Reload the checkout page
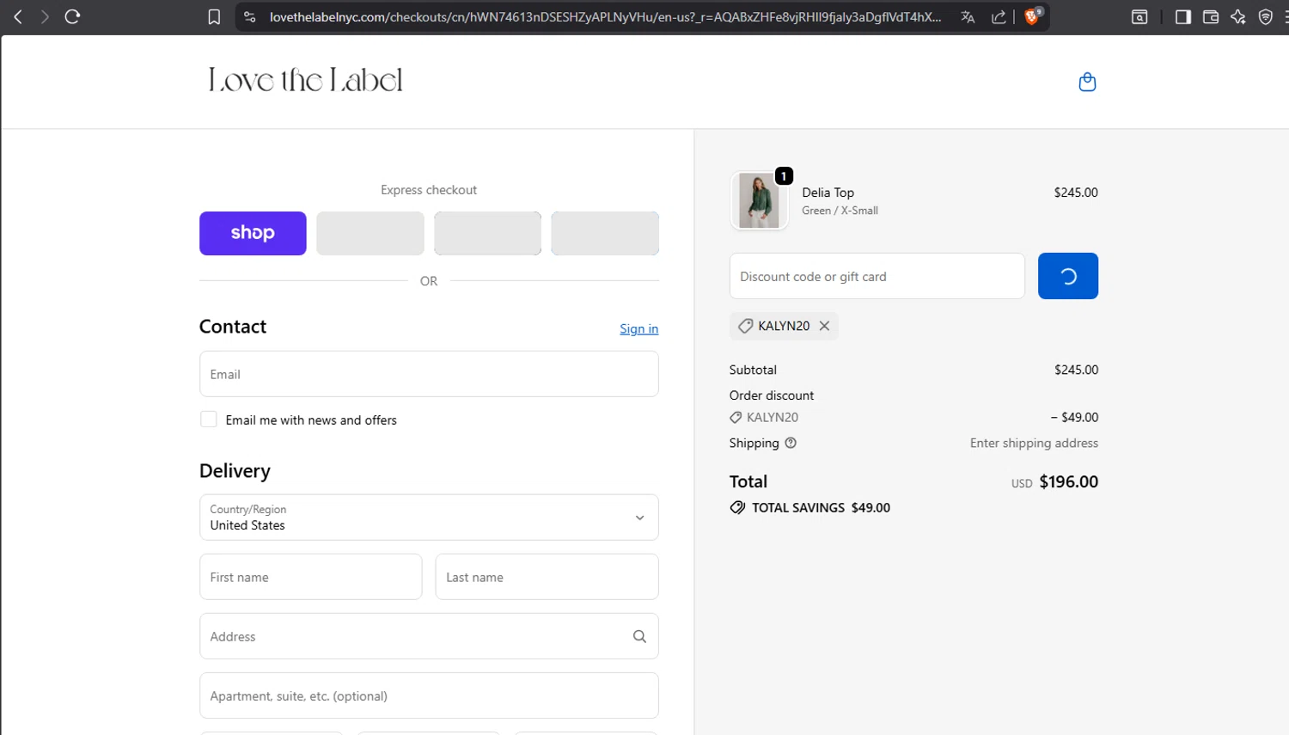This screenshot has height=735, width=1289. tap(73, 16)
